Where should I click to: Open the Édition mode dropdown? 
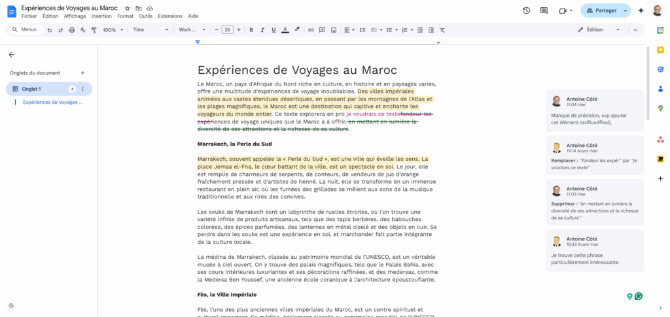coord(599,30)
